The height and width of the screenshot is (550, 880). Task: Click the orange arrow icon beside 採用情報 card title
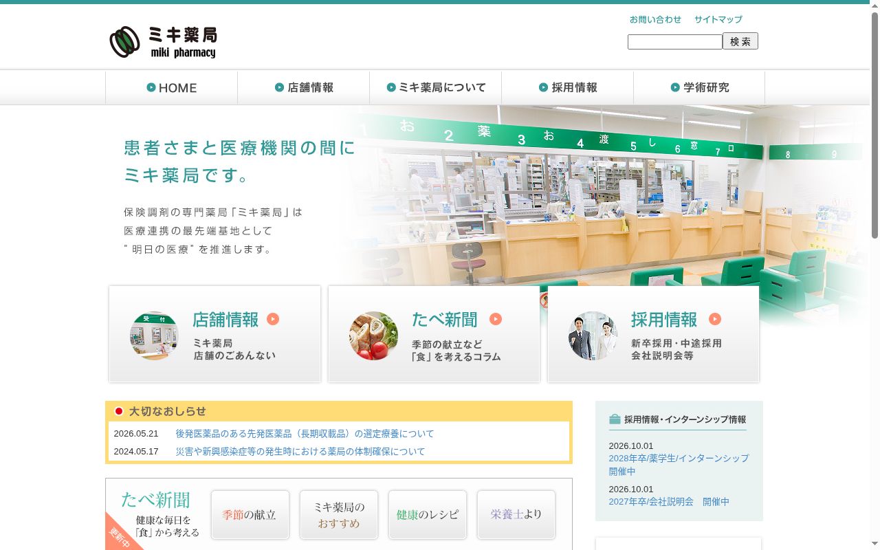click(x=715, y=319)
